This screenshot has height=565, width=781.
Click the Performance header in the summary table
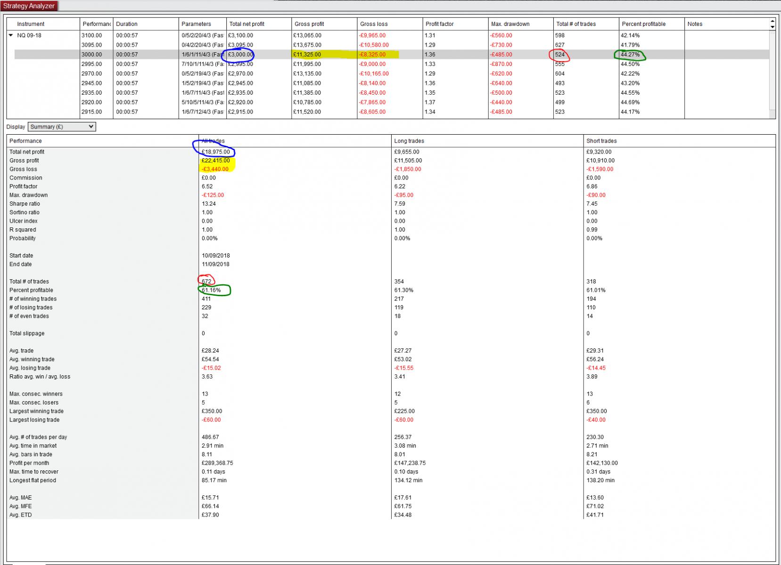[26, 141]
